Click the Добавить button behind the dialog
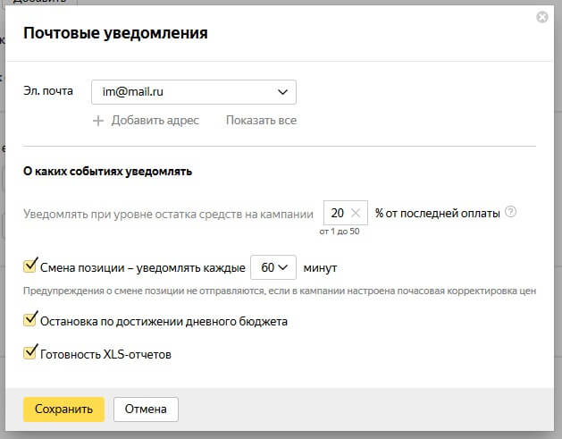This screenshot has height=439, width=562. [36, 3]
